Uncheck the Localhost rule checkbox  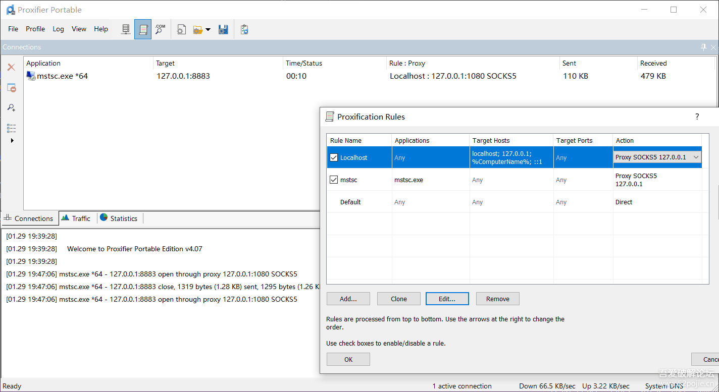point(334,157)
